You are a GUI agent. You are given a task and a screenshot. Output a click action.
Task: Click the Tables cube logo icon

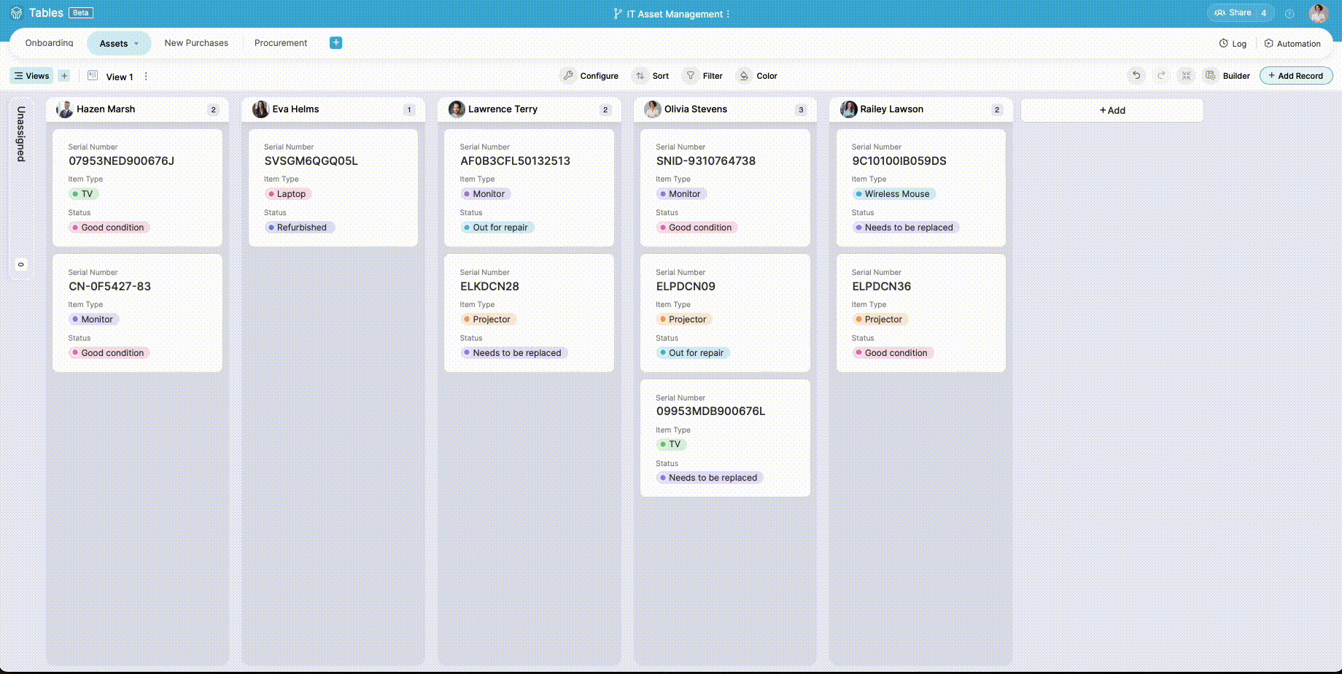[x=16, y=13]
